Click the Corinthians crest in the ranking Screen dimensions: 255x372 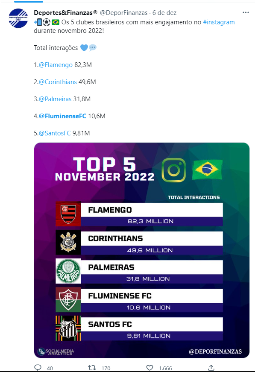pyautogui.click(x=68, y=242)
